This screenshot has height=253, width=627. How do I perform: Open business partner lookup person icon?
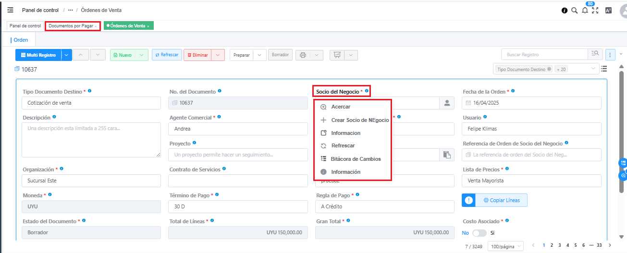coord(447,103)
